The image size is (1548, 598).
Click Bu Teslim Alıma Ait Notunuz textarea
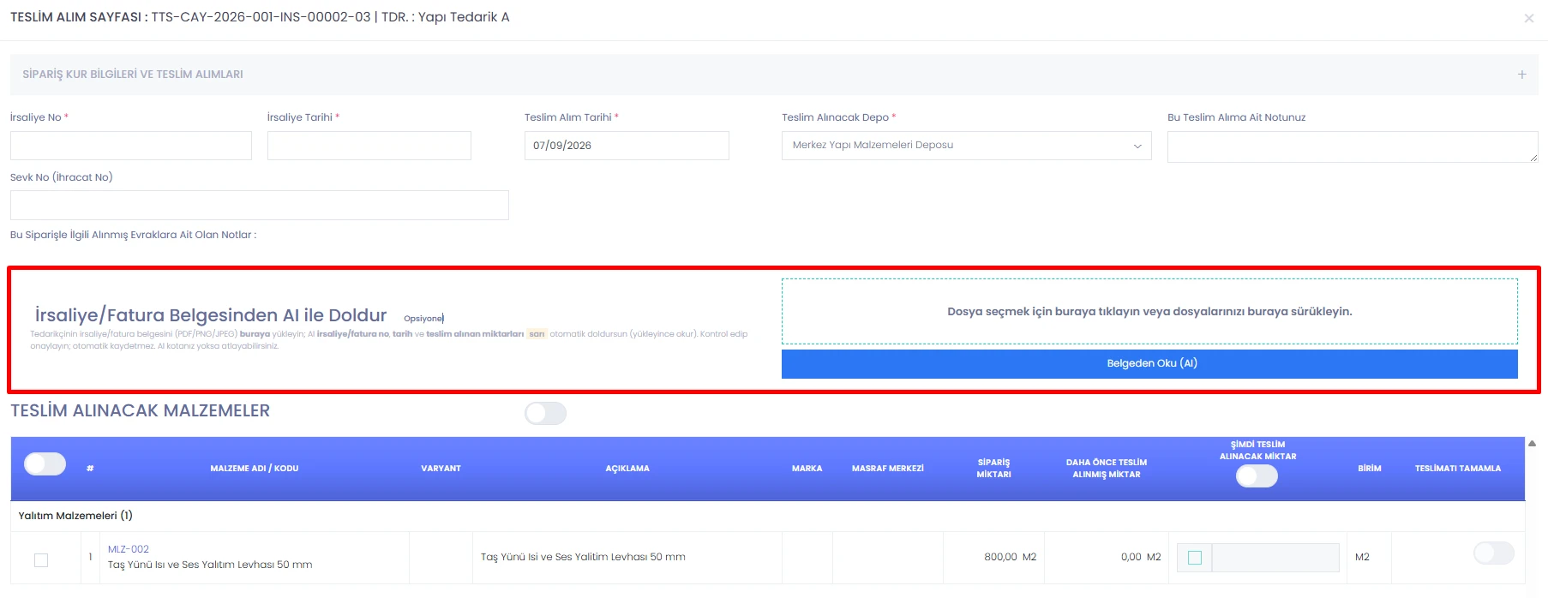point(1353,147)
